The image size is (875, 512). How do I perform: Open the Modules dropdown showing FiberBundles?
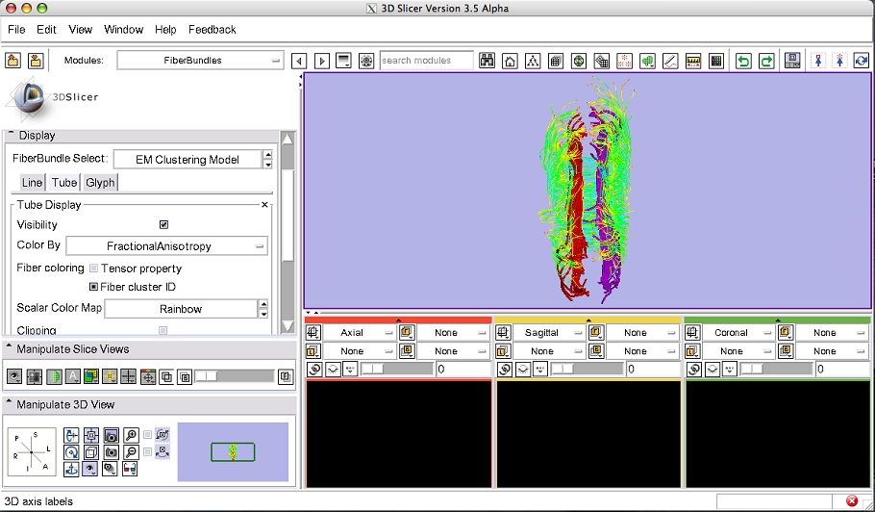click(x=200, y=61)
